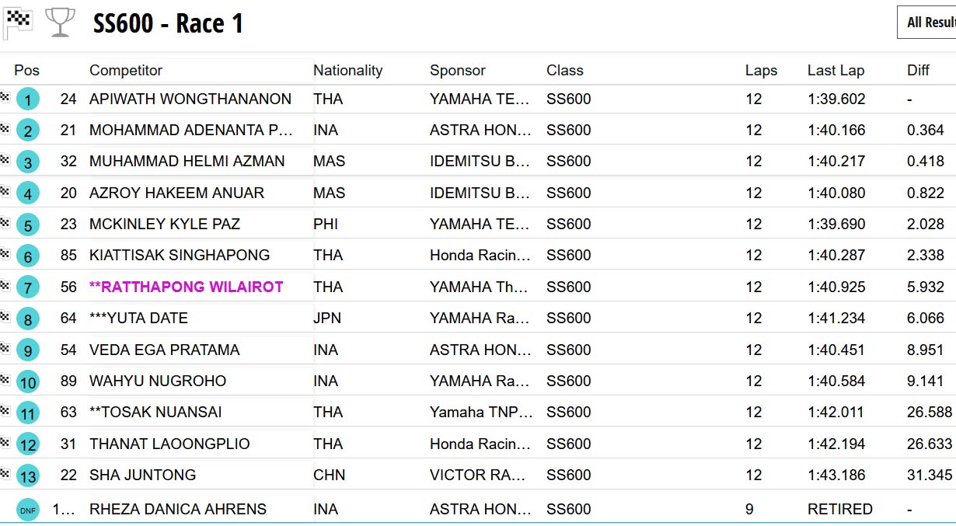
Task: Select the RHEZA DANICA AHRENS row
Action: tap(178, 509)
